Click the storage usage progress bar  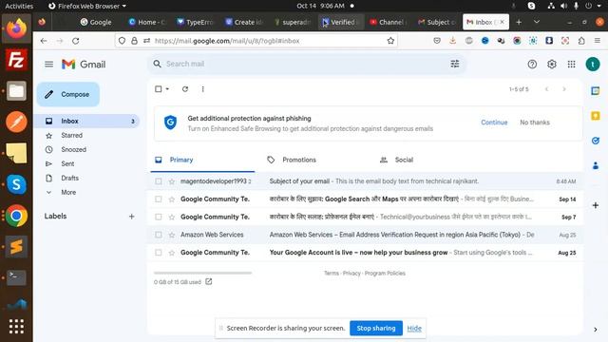click(202, 273)
